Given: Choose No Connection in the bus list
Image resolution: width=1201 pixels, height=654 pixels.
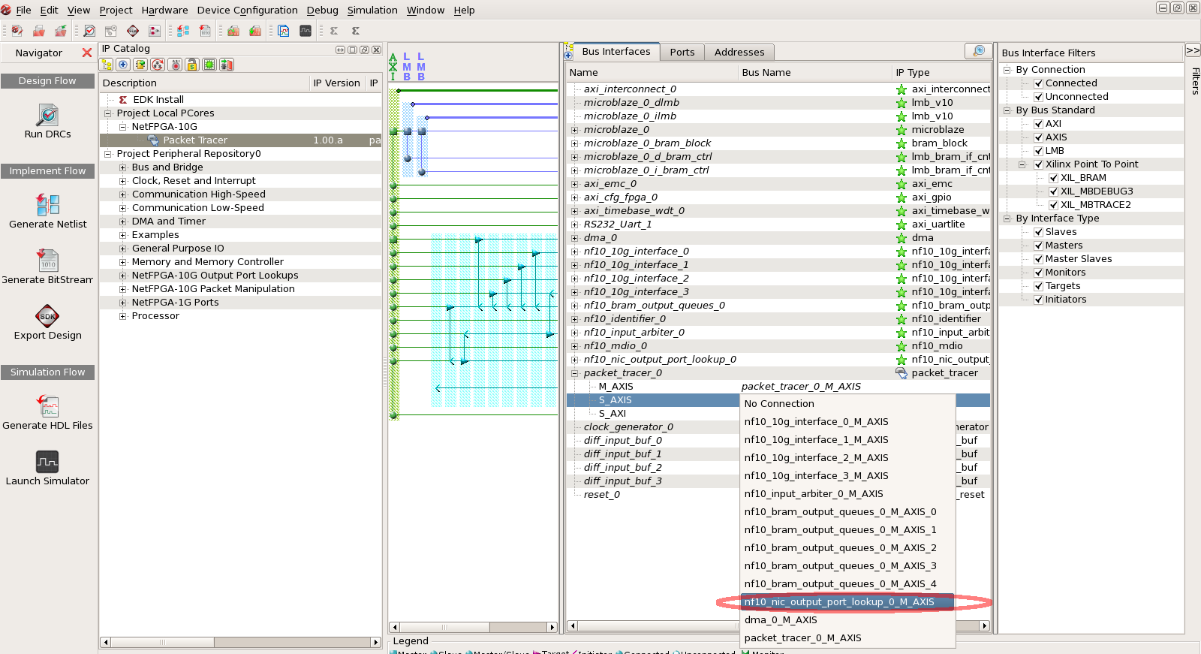Looking at the screenshot, I should coord(778,404).
